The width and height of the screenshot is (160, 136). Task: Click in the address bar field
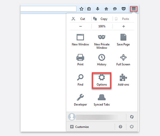48,9
